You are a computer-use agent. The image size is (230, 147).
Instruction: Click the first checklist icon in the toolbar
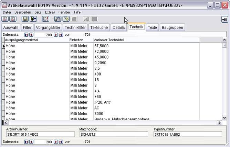tap(5, 19)
